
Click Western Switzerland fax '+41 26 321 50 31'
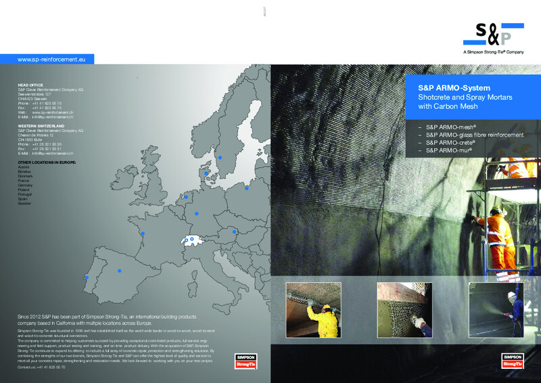coord(47,149)
